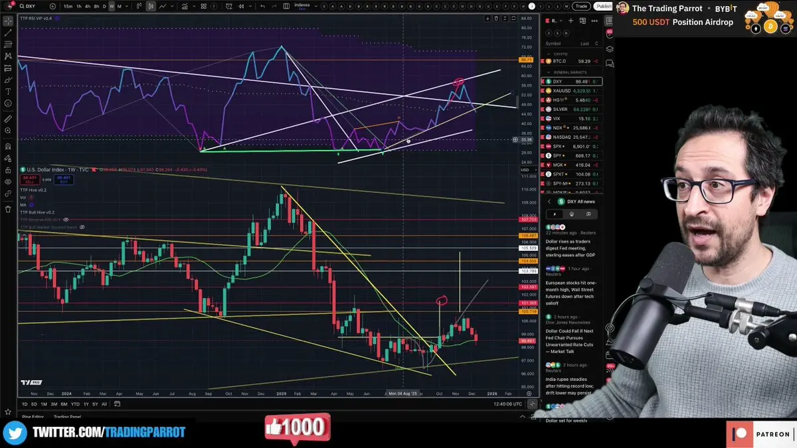Toggle lock all drawing tools
797x448 pixels.
[8, 170]
